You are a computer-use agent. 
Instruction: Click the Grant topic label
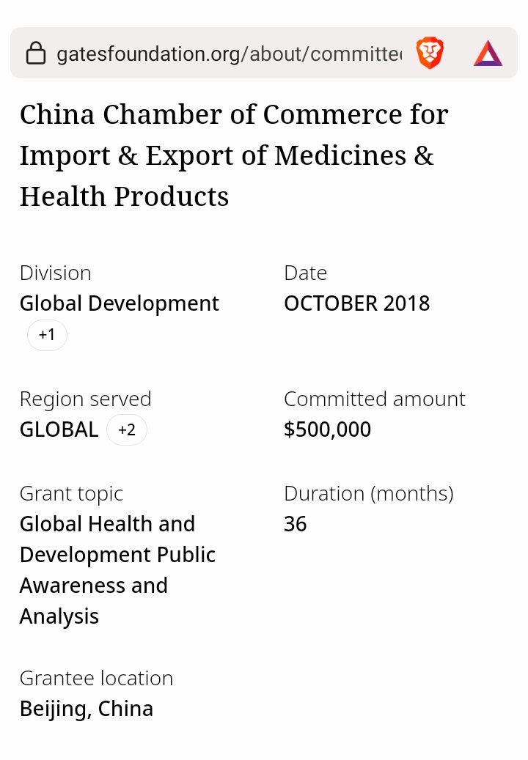71,493
